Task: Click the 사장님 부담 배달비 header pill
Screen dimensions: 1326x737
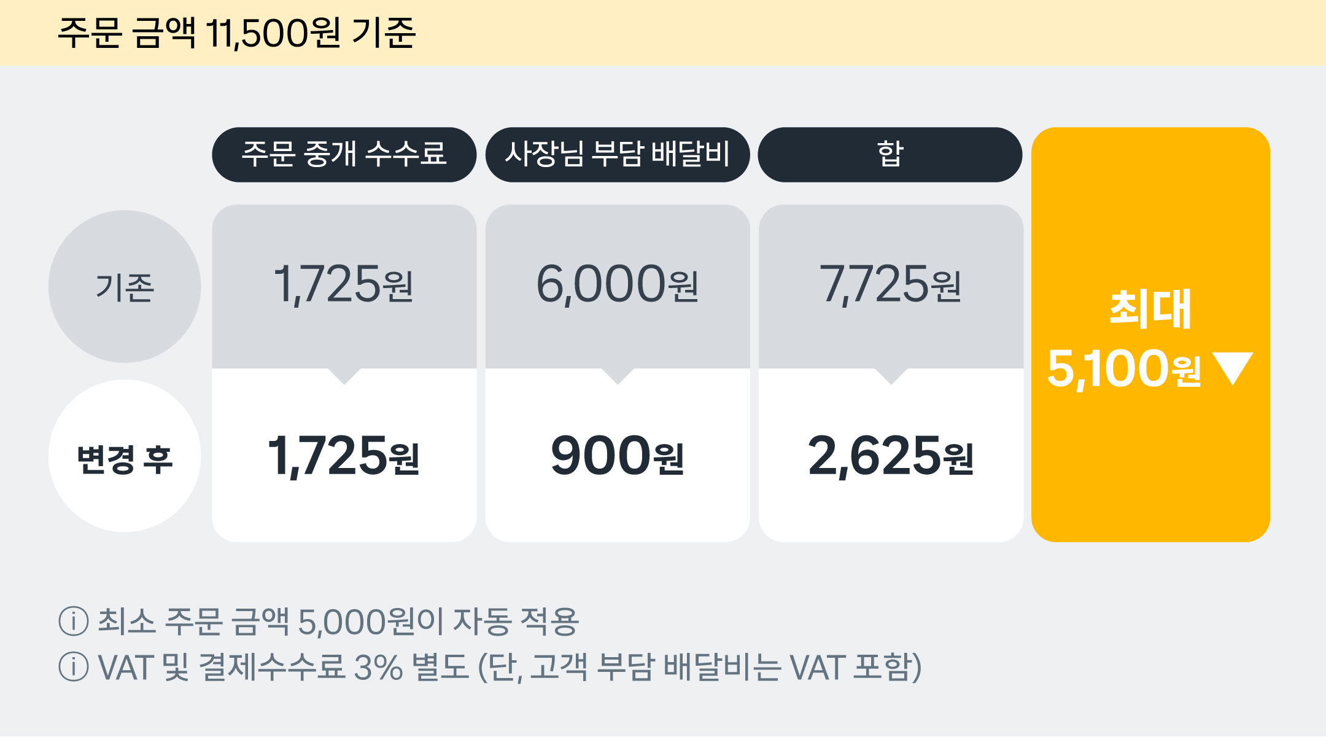Action: tap(618, 155)
